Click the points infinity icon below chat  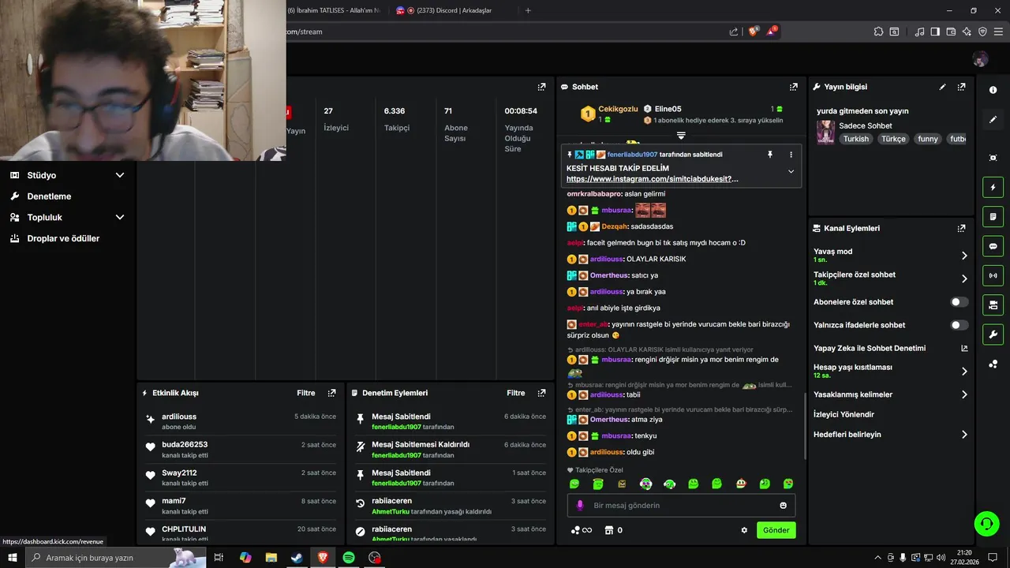(581, 530)
